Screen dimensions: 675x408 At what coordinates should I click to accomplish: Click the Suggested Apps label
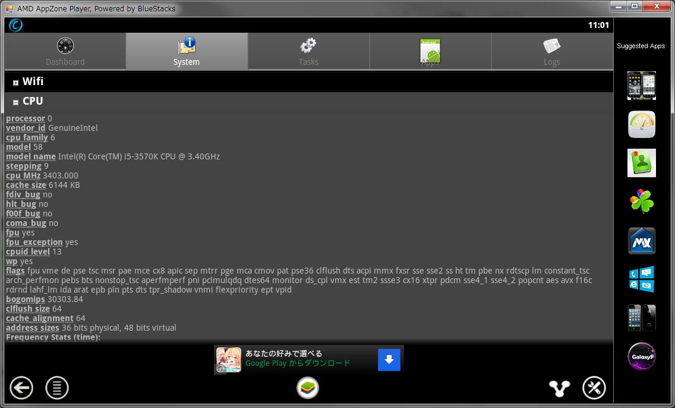pos(641,46)
